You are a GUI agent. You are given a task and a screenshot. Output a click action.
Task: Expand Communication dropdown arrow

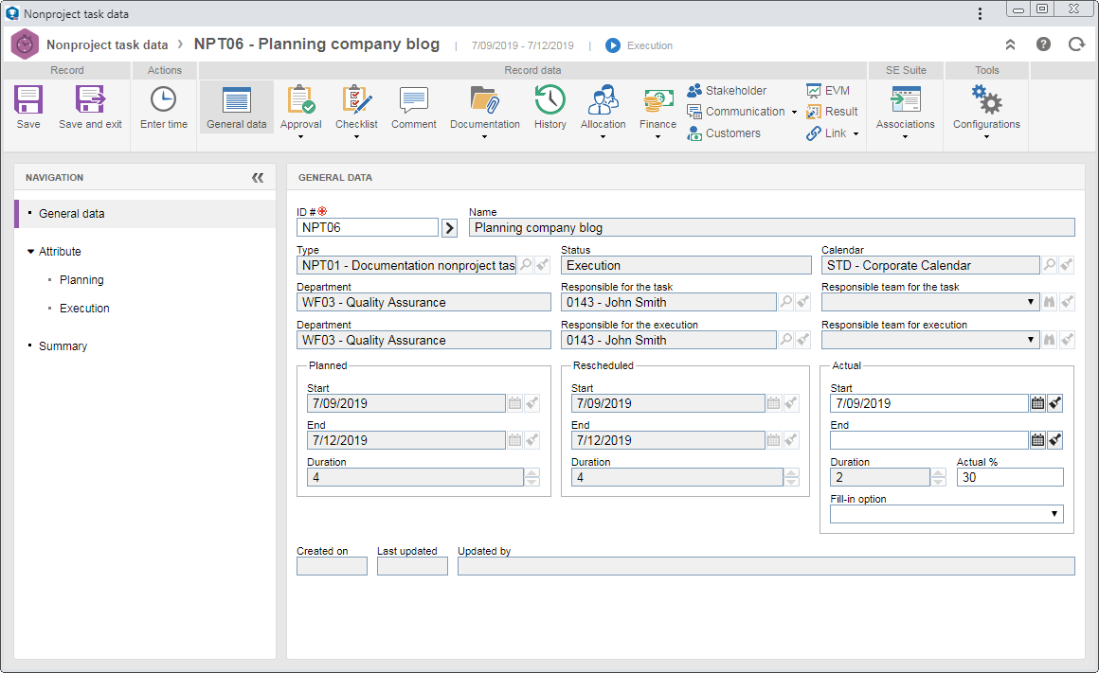tap(794, 112)
